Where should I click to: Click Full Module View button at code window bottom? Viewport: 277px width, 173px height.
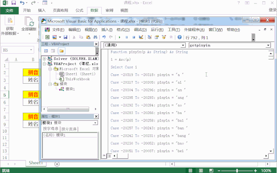point(110,156)
